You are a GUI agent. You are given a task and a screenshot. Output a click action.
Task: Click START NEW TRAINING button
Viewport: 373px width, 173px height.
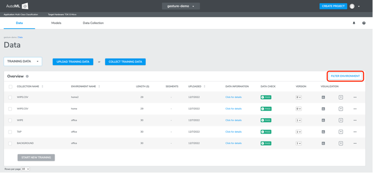[36, 157]
